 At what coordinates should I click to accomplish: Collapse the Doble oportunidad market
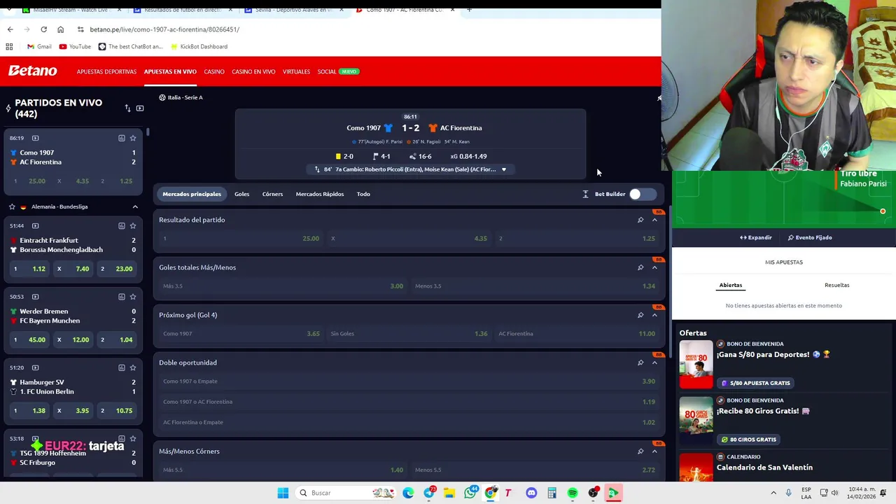click(x=654, y=363)
